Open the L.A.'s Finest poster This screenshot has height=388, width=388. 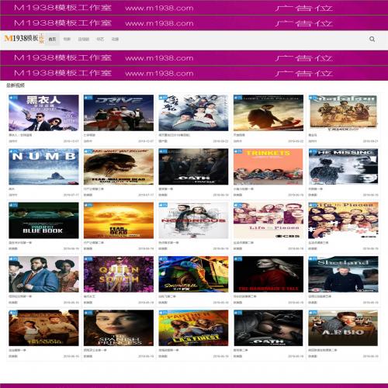[193, 328]
